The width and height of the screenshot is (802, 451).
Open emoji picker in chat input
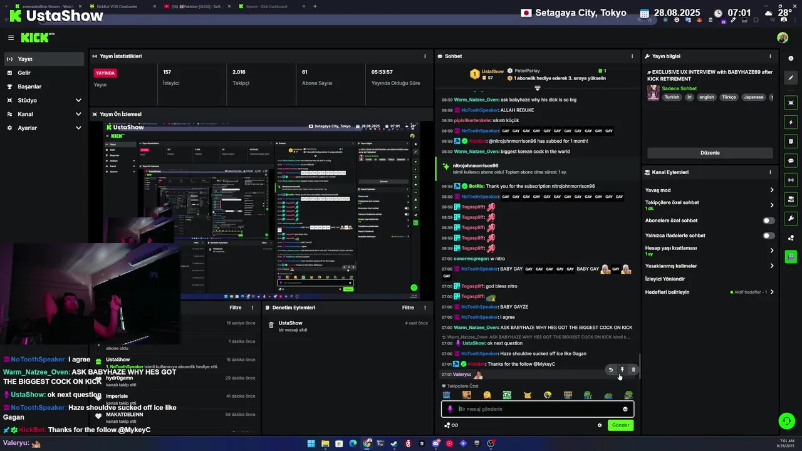[625, 409]
